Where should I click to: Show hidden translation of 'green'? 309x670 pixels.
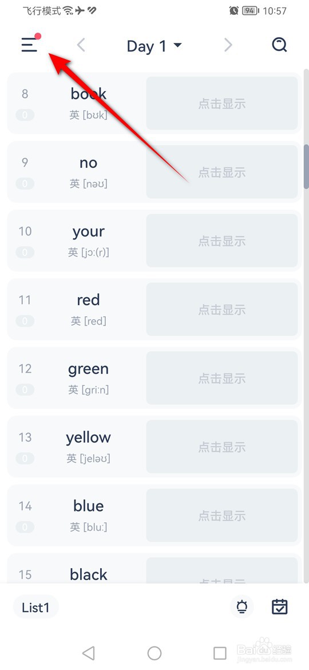[x=222, y=378]
